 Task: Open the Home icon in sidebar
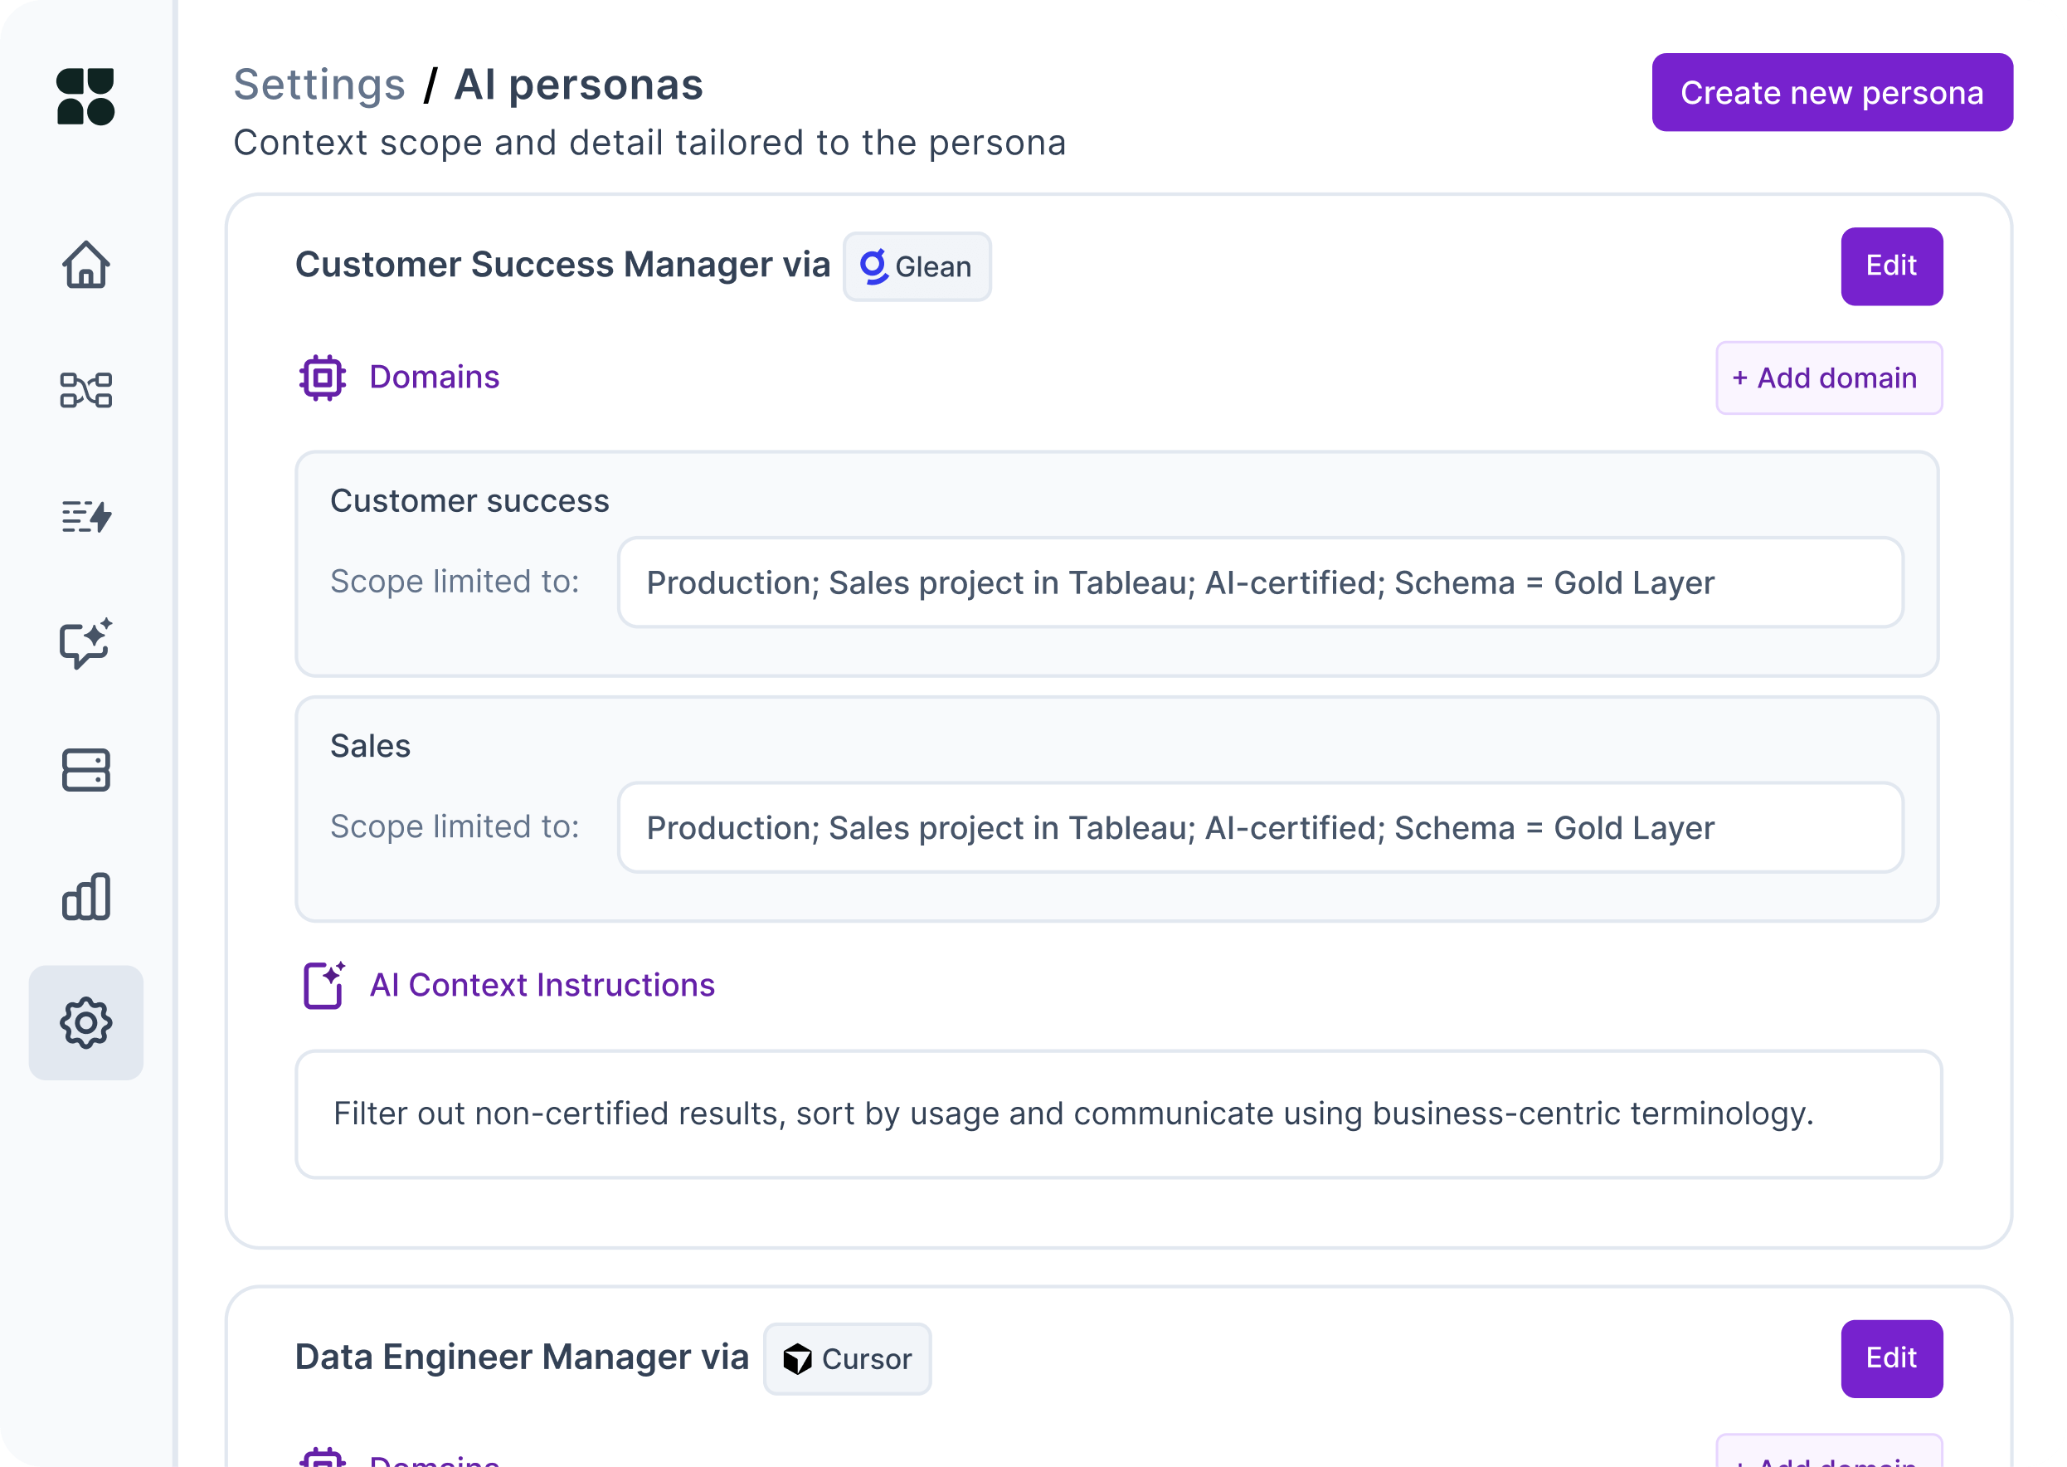85,265
